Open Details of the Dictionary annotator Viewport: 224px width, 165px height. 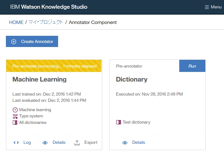pos(138,143)
